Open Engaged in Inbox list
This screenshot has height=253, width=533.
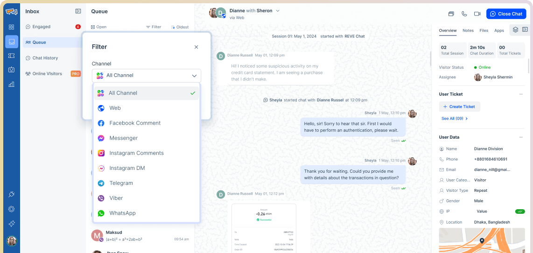[x=52, y=27]
